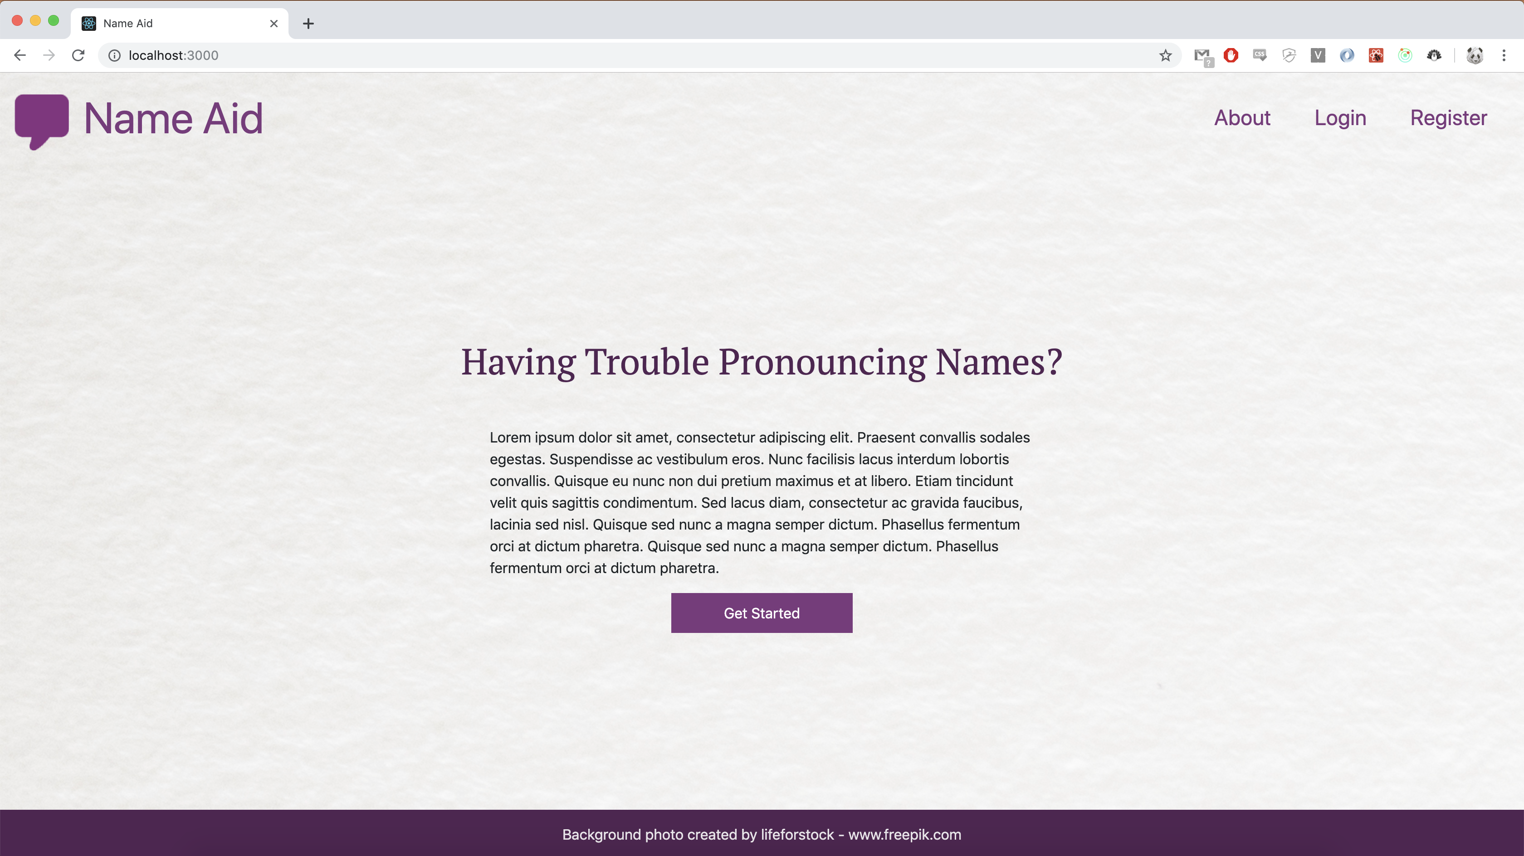Viewport: 1524px width, 856px height.
Task: Open the About nav link
Action: tap(1242, 118)
